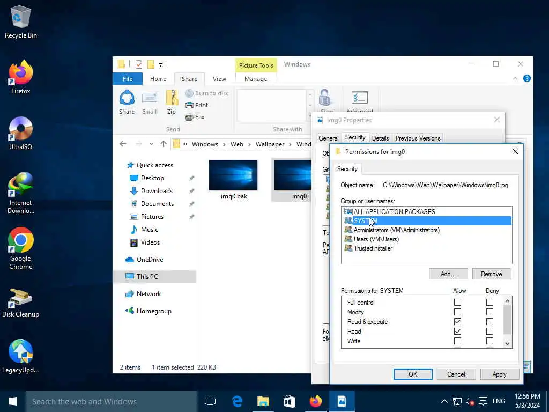Open the LegacyUpdate desktop shortcut
The image size is (549, 412).
[x=21, y=356]
